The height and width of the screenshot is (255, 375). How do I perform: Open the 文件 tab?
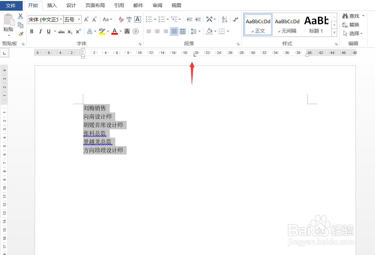pyautogui.click(x=11, y=5)
